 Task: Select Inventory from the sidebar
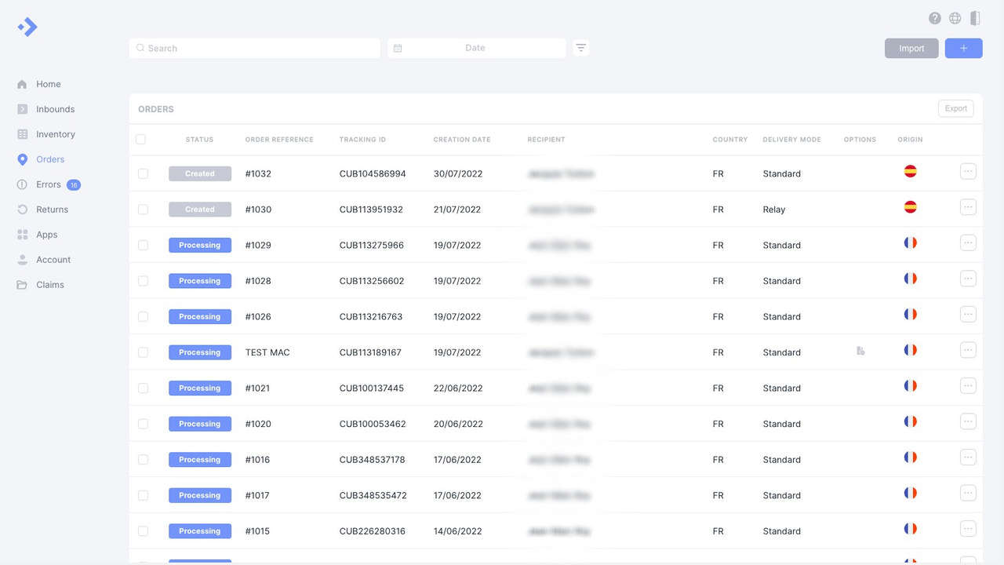point(55,134)
